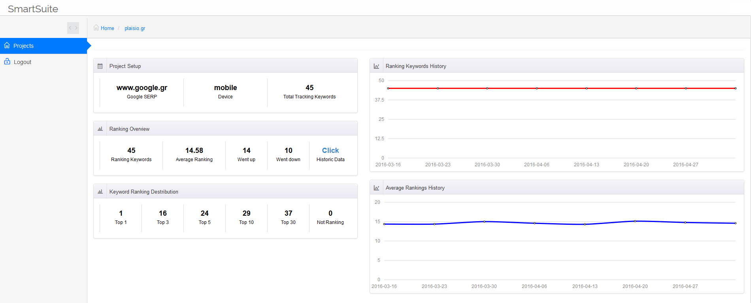Click the Ranking Keywords History chart icon
751x303 pixels.
click(x=376, y=66)
